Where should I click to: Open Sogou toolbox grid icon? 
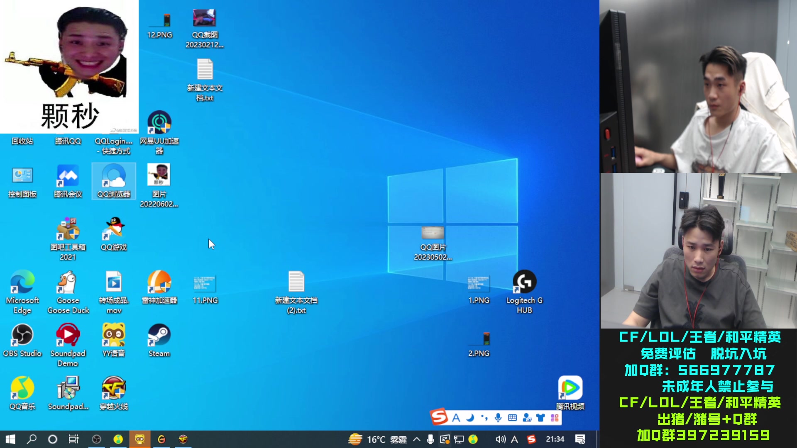[555, 418]
